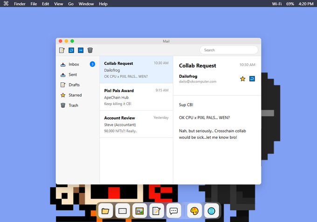Click the 4:20 PM clock
Viewport: 317px width, 222px height.
coord(306,4)
